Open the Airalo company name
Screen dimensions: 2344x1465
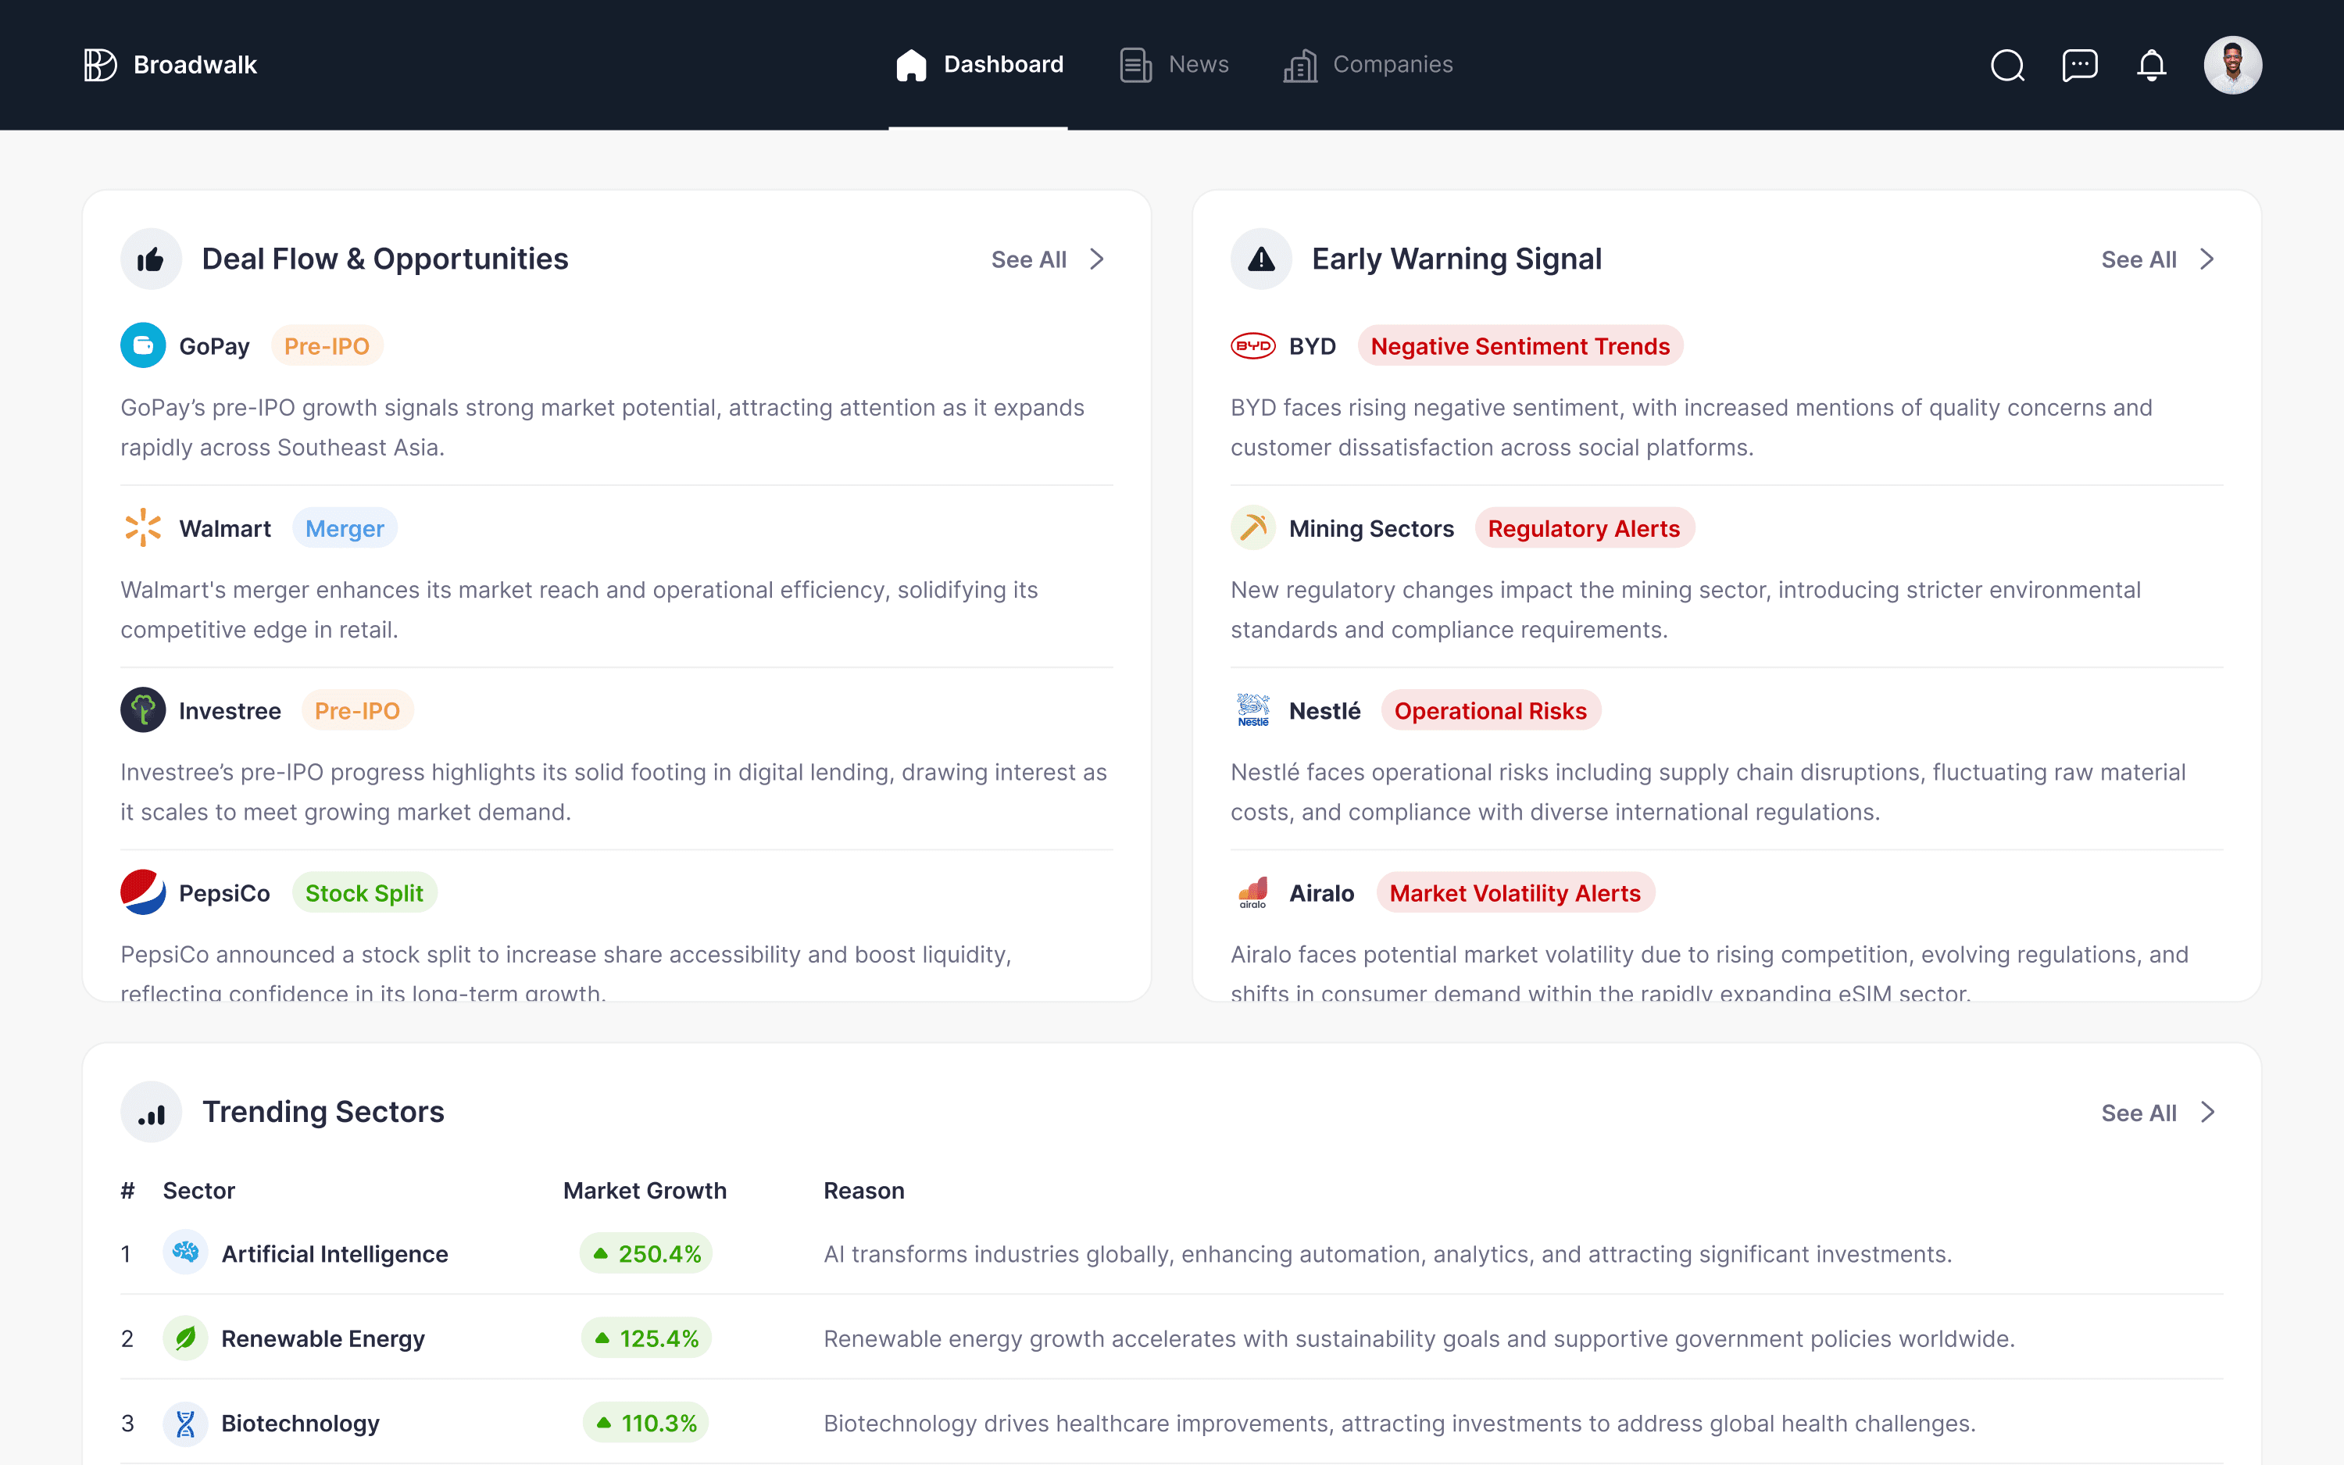coord(1321,892)
